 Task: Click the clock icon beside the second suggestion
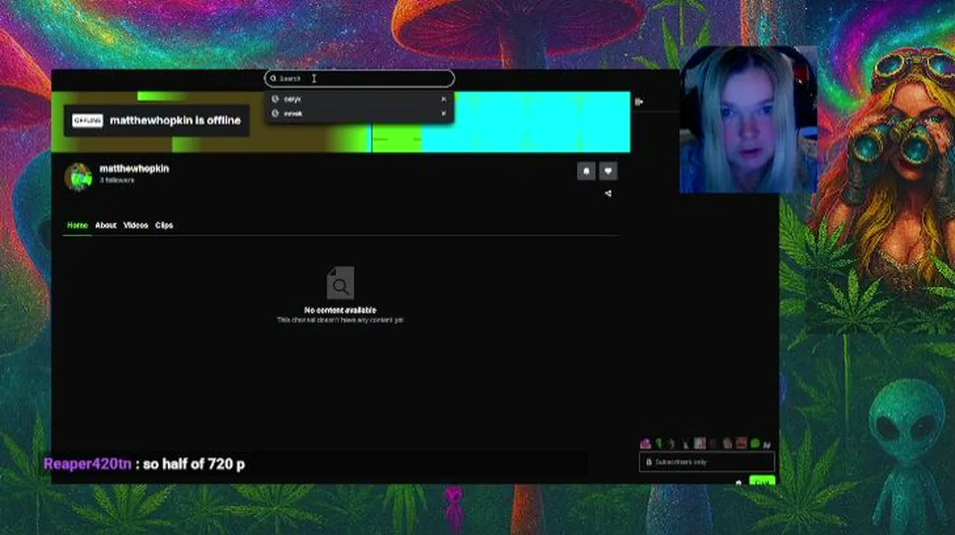pyautogui.click(x=275, y=114)
